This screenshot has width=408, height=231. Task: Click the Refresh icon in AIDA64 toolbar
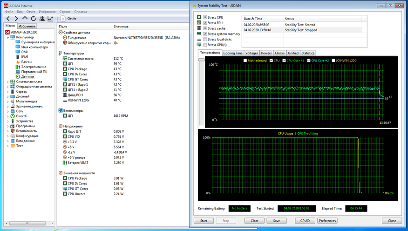(x=33, y=19)
